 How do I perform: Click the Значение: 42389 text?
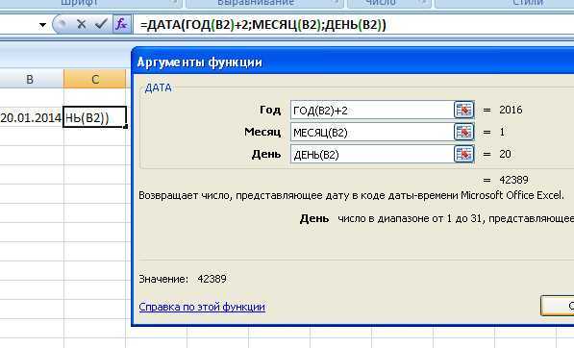point(183,279)
